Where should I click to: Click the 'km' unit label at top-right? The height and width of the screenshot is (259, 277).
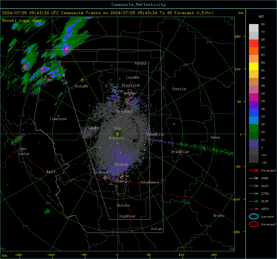coord(241,13)
